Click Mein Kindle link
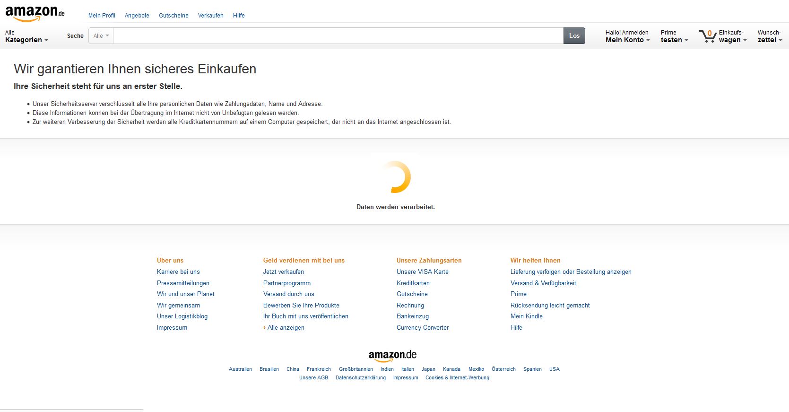 (x=527, y=316)
